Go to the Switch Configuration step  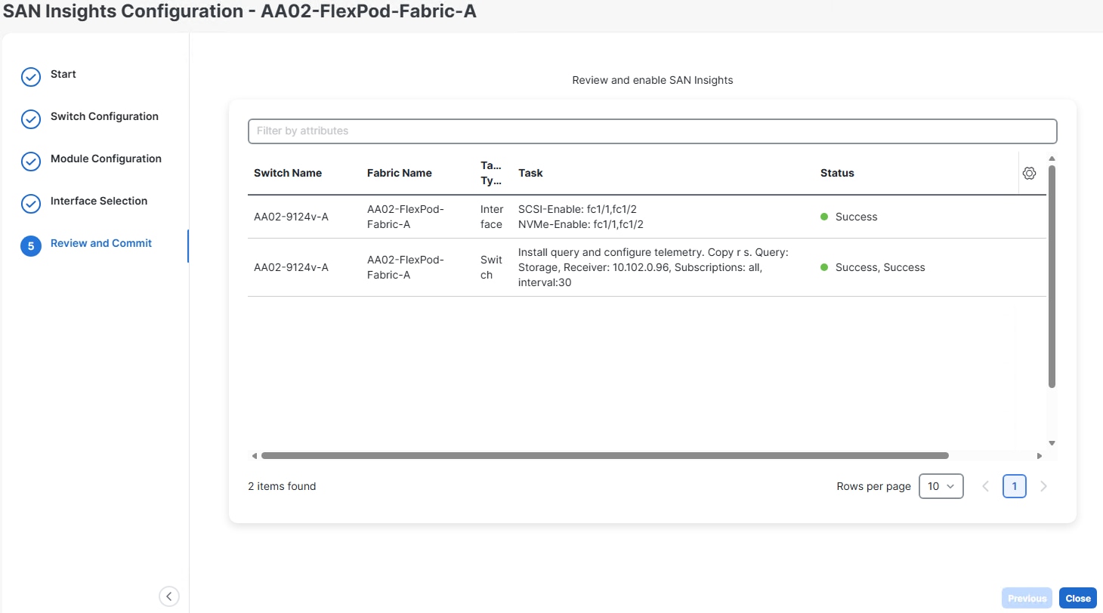pyautogui.click(x=104, y=116)
